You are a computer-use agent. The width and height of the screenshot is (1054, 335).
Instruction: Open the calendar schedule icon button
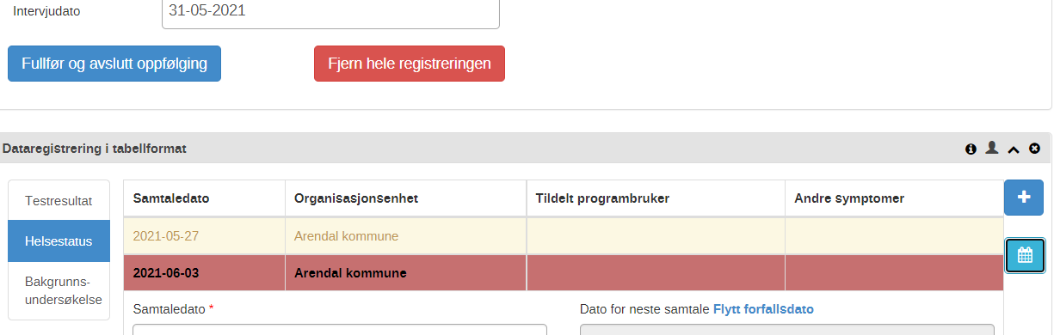click(1025, 255)
